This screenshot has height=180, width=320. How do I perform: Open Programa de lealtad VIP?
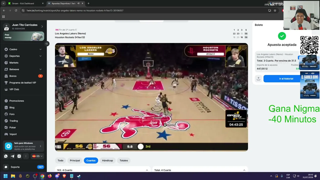(23, 83)
